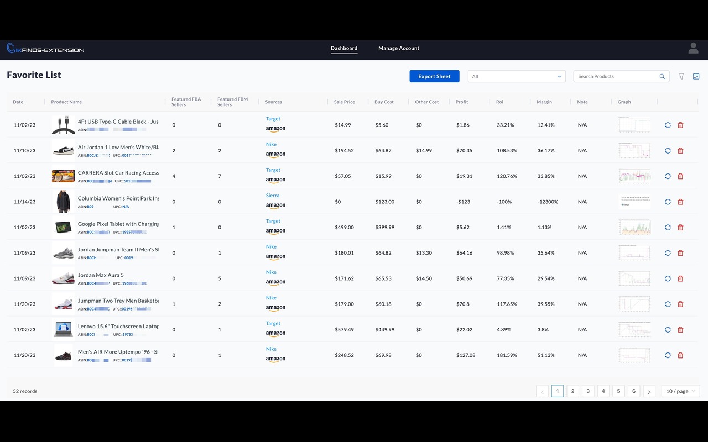Delete the Air Jordan 1 Low row
Screen dimensions: 708x442
pyautogui.click(x=680, y=151)
